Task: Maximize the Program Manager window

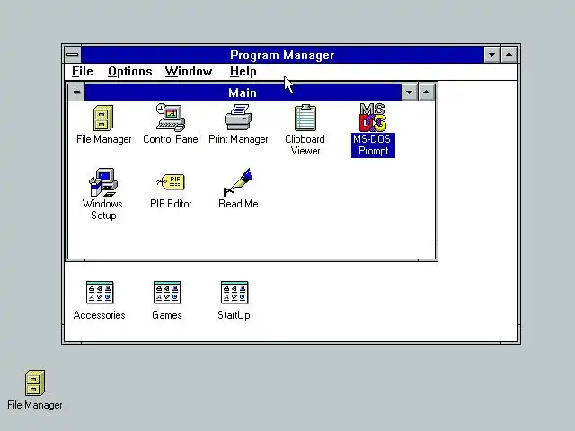Action: point(509,55)
